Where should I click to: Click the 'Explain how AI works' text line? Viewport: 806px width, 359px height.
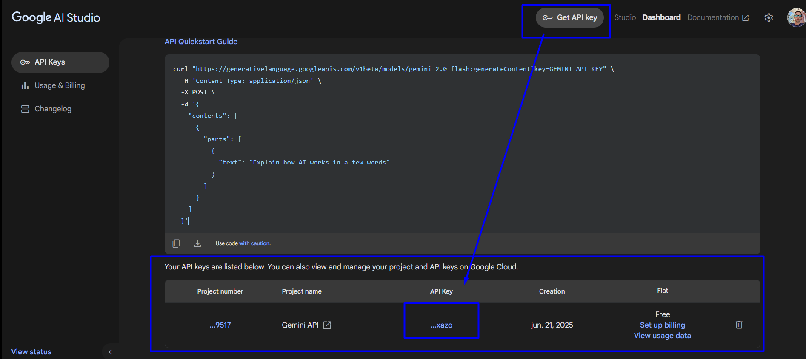(304, 162)
